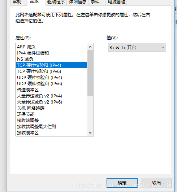
Task: Click the scroll up arrow in property list
Action: pos(90,47)
